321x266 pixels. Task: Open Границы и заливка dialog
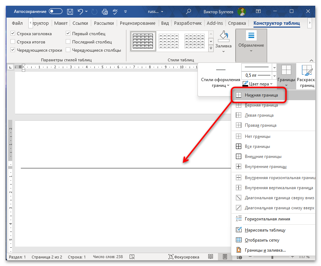click(x=273, y=250)
